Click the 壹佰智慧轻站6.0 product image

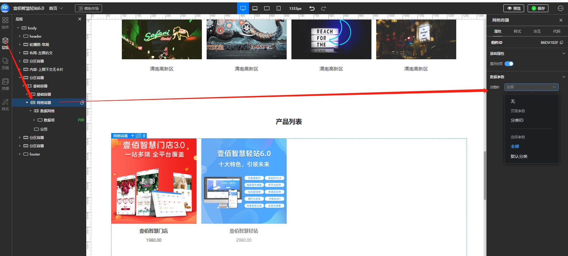click(x=244, y=181)
